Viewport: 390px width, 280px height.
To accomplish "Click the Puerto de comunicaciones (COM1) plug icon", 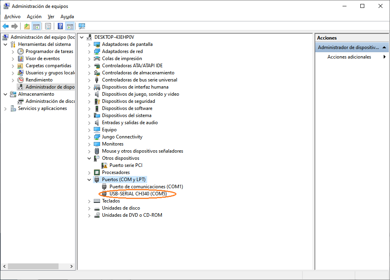I will [104, 187].
